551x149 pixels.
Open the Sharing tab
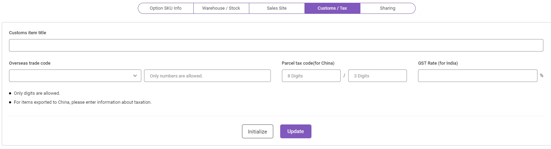click(387, 8)
